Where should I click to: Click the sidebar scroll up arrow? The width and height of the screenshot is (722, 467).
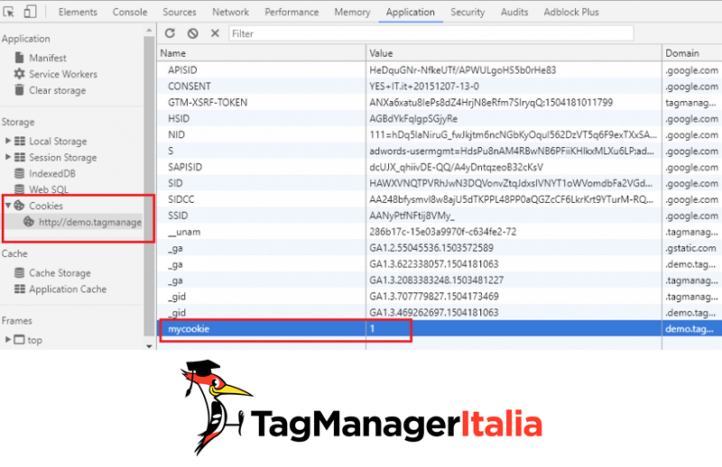tap(149, 31)
